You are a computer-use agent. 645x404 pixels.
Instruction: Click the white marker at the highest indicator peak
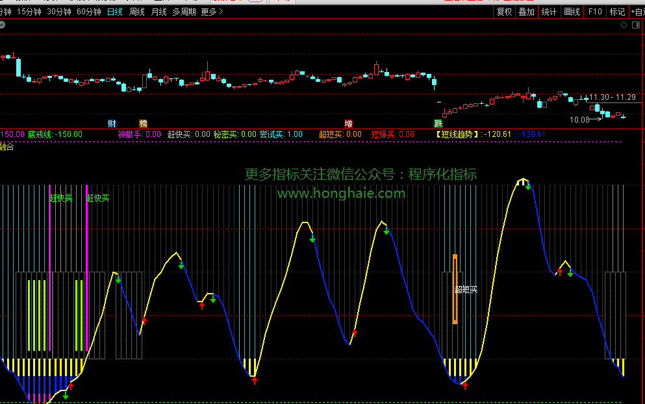523,182
